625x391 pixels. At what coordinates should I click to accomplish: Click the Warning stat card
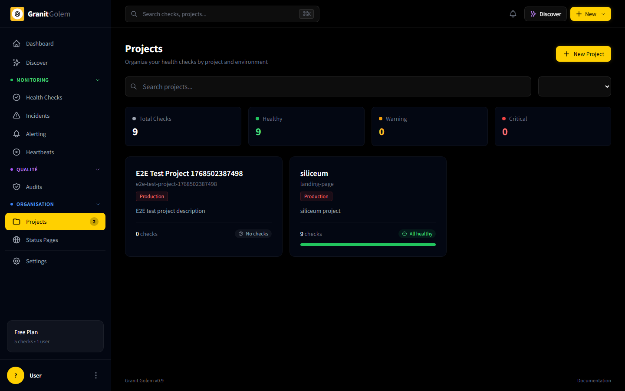tap(430, 126)
